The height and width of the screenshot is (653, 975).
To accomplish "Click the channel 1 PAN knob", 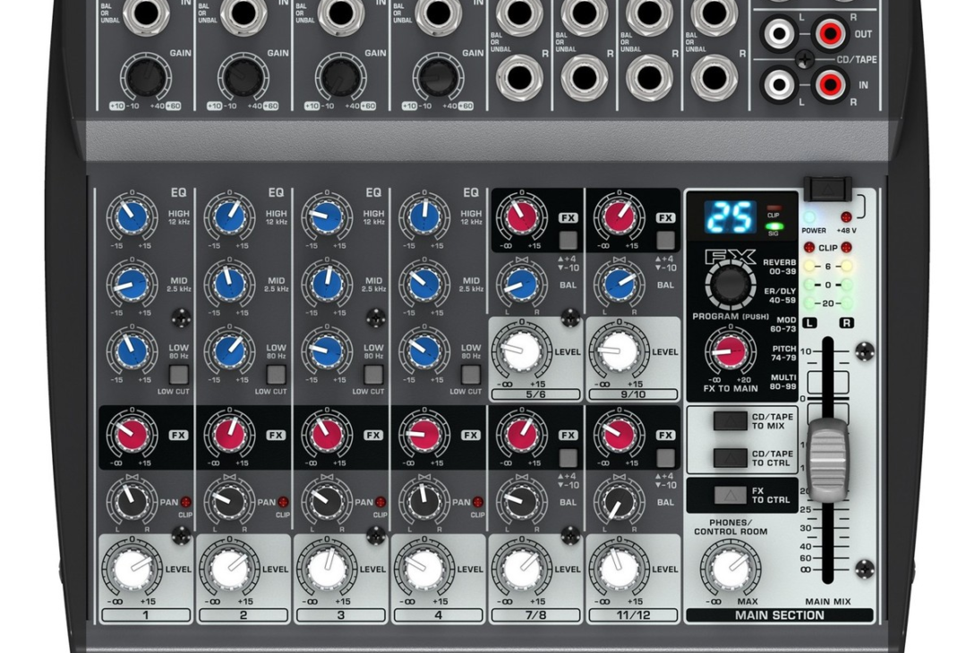I will [x=132, y=502].
